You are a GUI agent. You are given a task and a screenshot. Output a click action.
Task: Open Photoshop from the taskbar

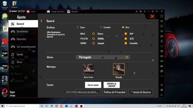[66, 106]
